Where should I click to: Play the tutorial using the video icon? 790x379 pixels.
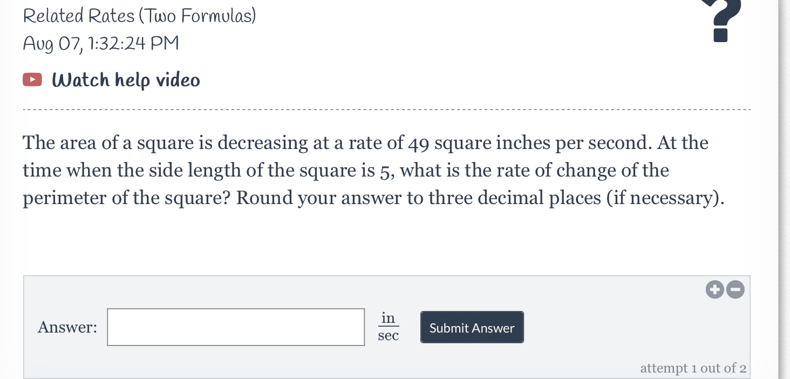click(32, 79)
